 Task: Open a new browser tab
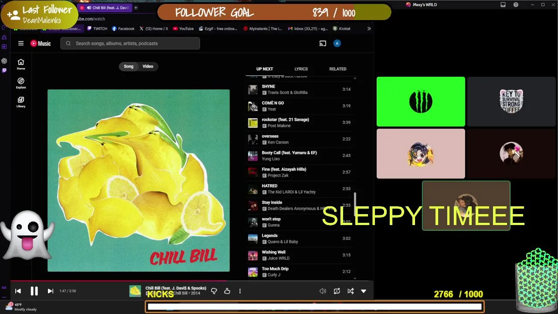[136, 7]
